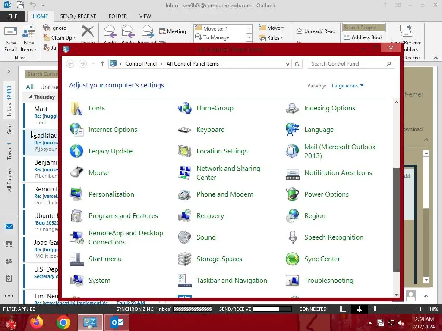The image size is (442, 331).
Task: Open the Power Options icon
Action: (x=292, y=194)
